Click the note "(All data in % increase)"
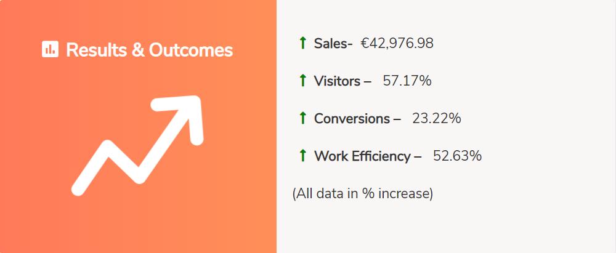 363,193
